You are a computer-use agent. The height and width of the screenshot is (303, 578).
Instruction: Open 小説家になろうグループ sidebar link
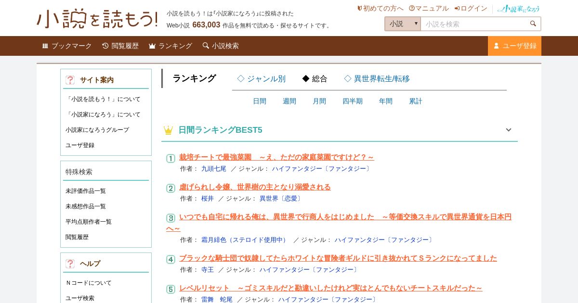[97, 130]
